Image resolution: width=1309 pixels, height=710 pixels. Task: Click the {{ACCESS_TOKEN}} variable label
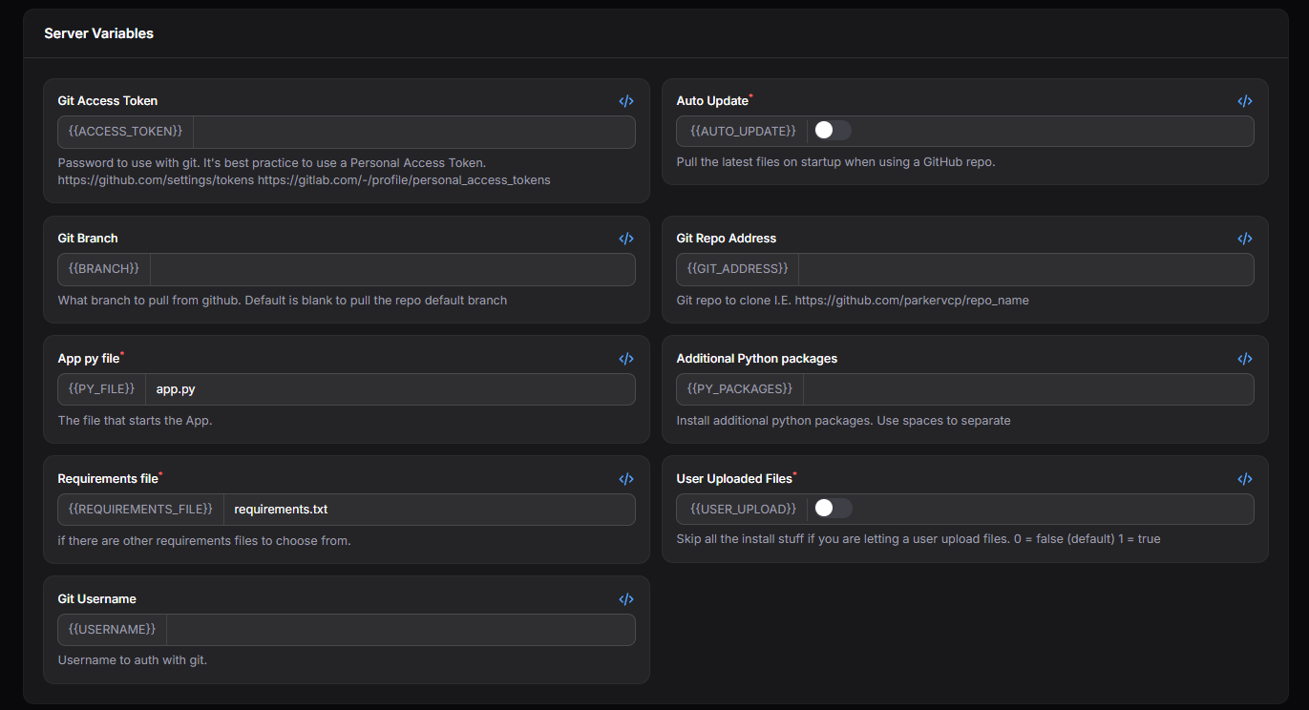pyautogui.click(x=126, y=132)
